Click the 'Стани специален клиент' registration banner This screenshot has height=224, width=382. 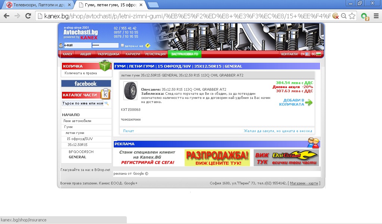pos(147,158)
